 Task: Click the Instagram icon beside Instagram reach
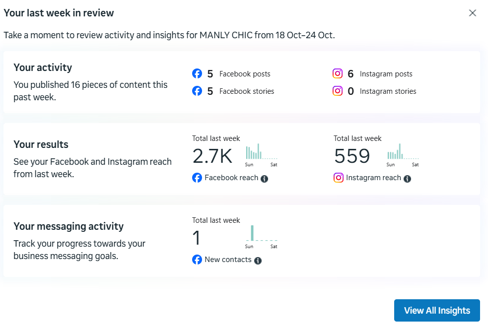(339, 178)
